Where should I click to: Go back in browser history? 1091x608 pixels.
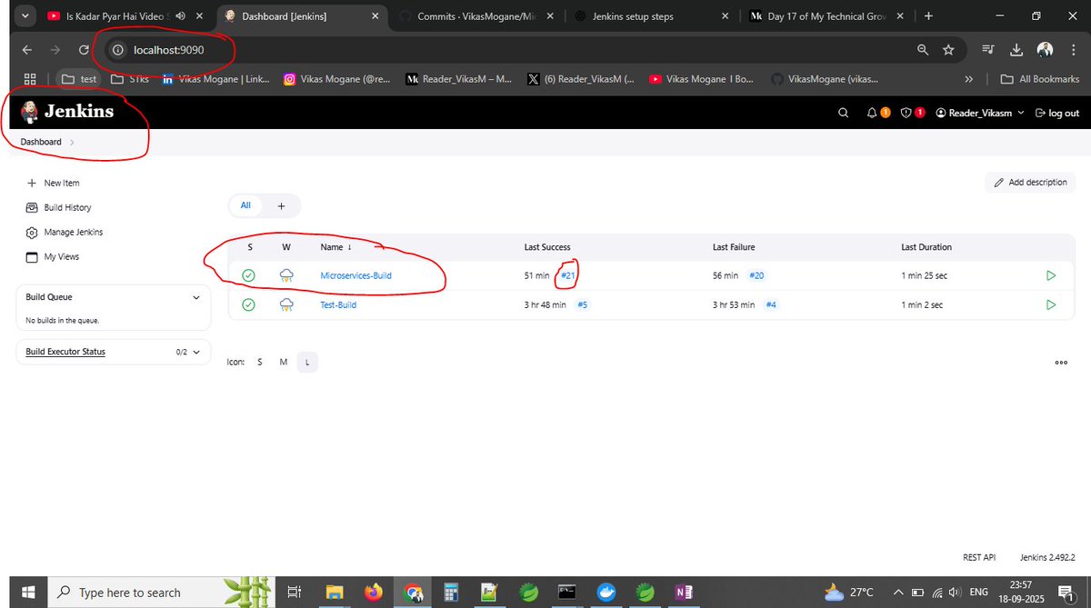coord(26,50)
